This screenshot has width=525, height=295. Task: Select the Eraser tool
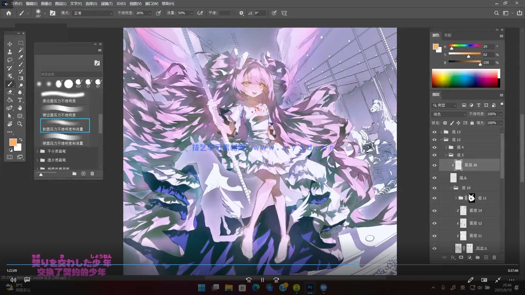(10, 92)
